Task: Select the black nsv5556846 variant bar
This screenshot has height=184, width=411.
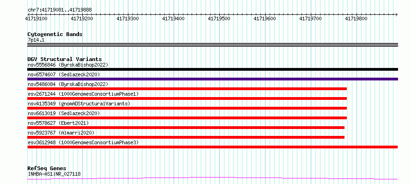Action: point(212,69)
